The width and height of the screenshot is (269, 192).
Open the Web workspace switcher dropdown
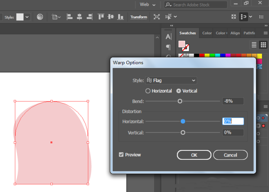(148, 5)
